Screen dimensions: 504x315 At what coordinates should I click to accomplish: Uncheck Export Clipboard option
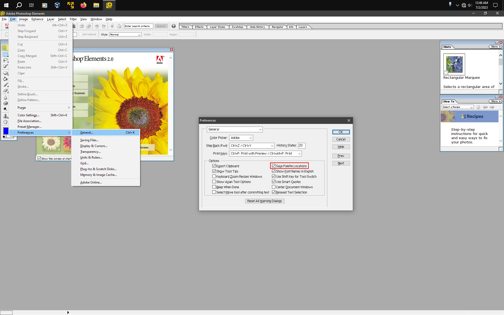pos(214,166)
